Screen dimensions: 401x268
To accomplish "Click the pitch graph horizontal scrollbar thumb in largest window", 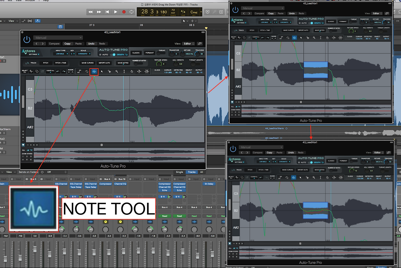I will point(102,145).
